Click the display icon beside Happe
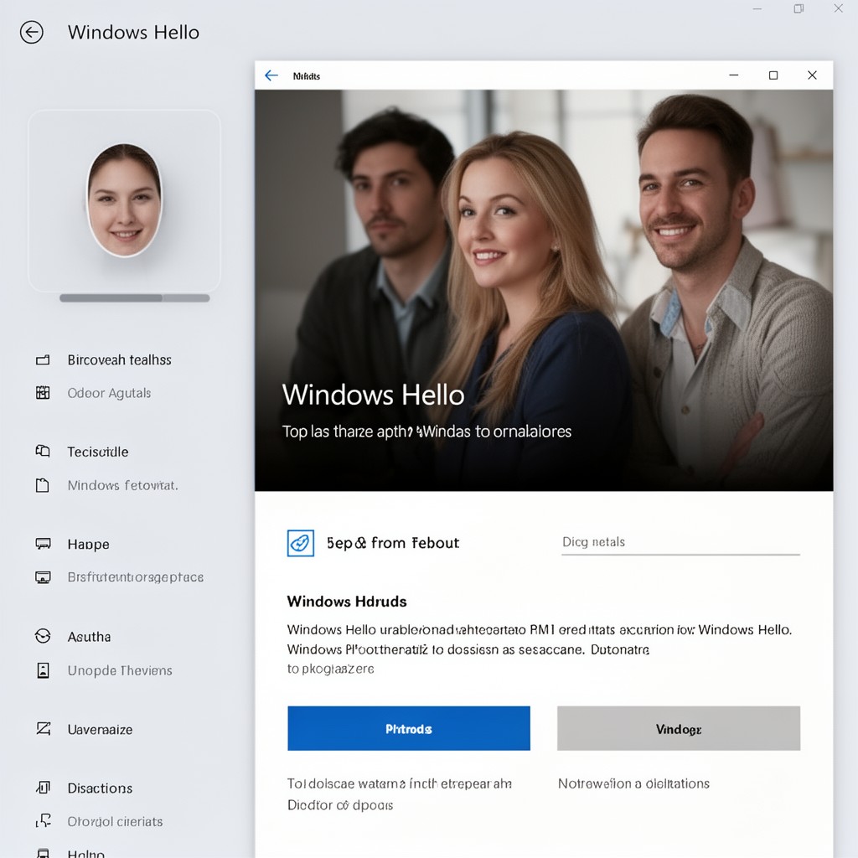This screenshot has height=858, width=858. (x=43, y=543)
